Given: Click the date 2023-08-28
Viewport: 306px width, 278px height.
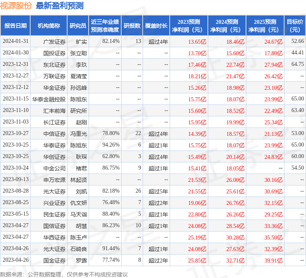Looking at the screenshot, I should (15, 191).
